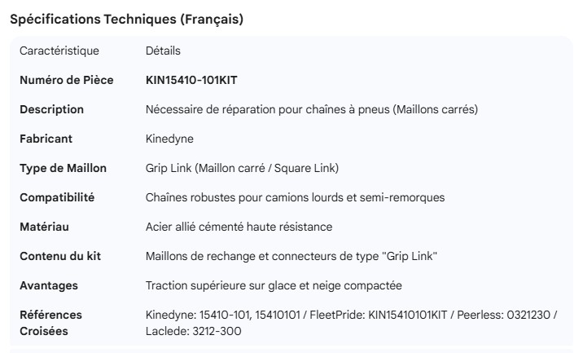Click the Chaînes robustes compatibility text
The height and width of the screenshot is (353, 583).
(294, 197)
